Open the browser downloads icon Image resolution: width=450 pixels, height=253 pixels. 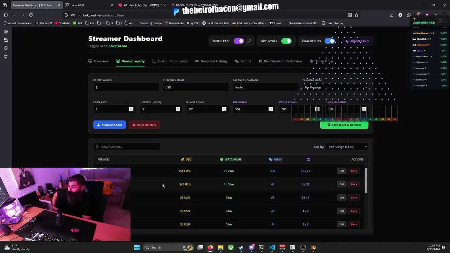coord(392,15)
